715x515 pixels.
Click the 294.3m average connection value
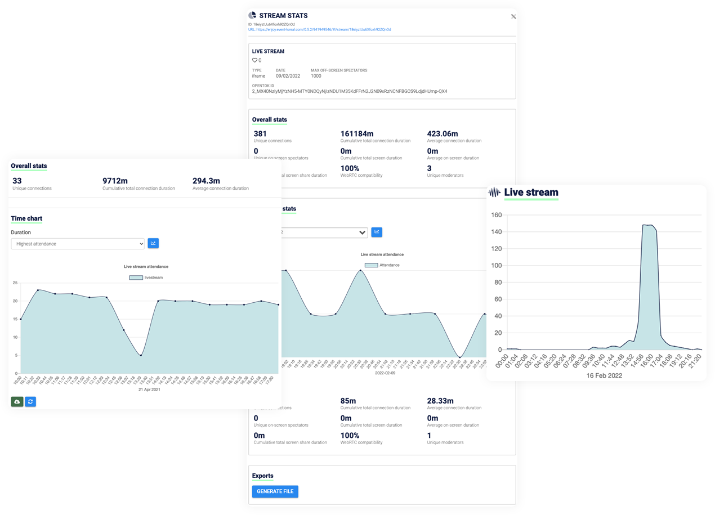206,181
